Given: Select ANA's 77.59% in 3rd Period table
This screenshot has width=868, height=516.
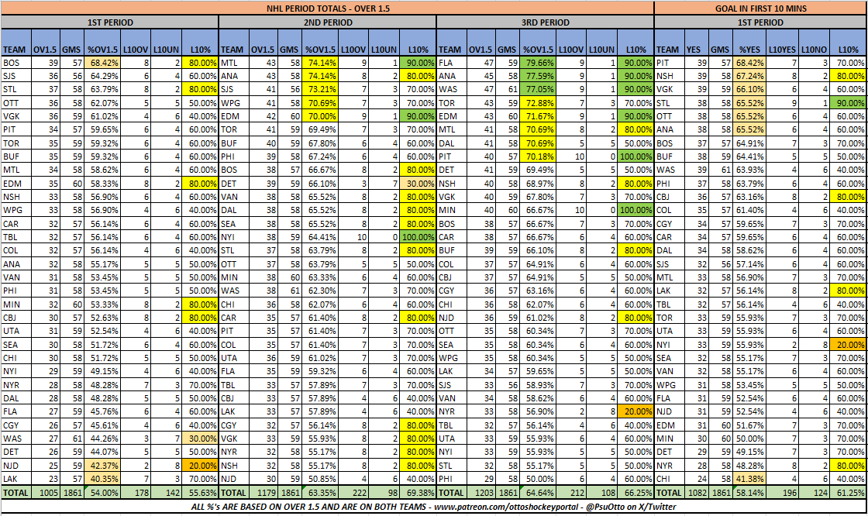Looking at the screenshot, I should 538,76.
